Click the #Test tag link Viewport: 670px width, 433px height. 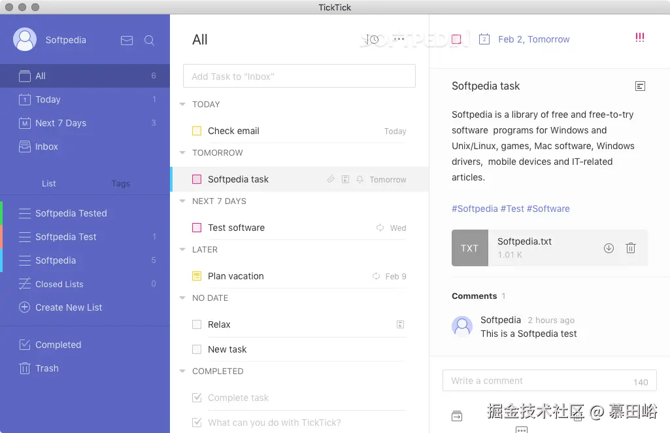pos(512,209)
